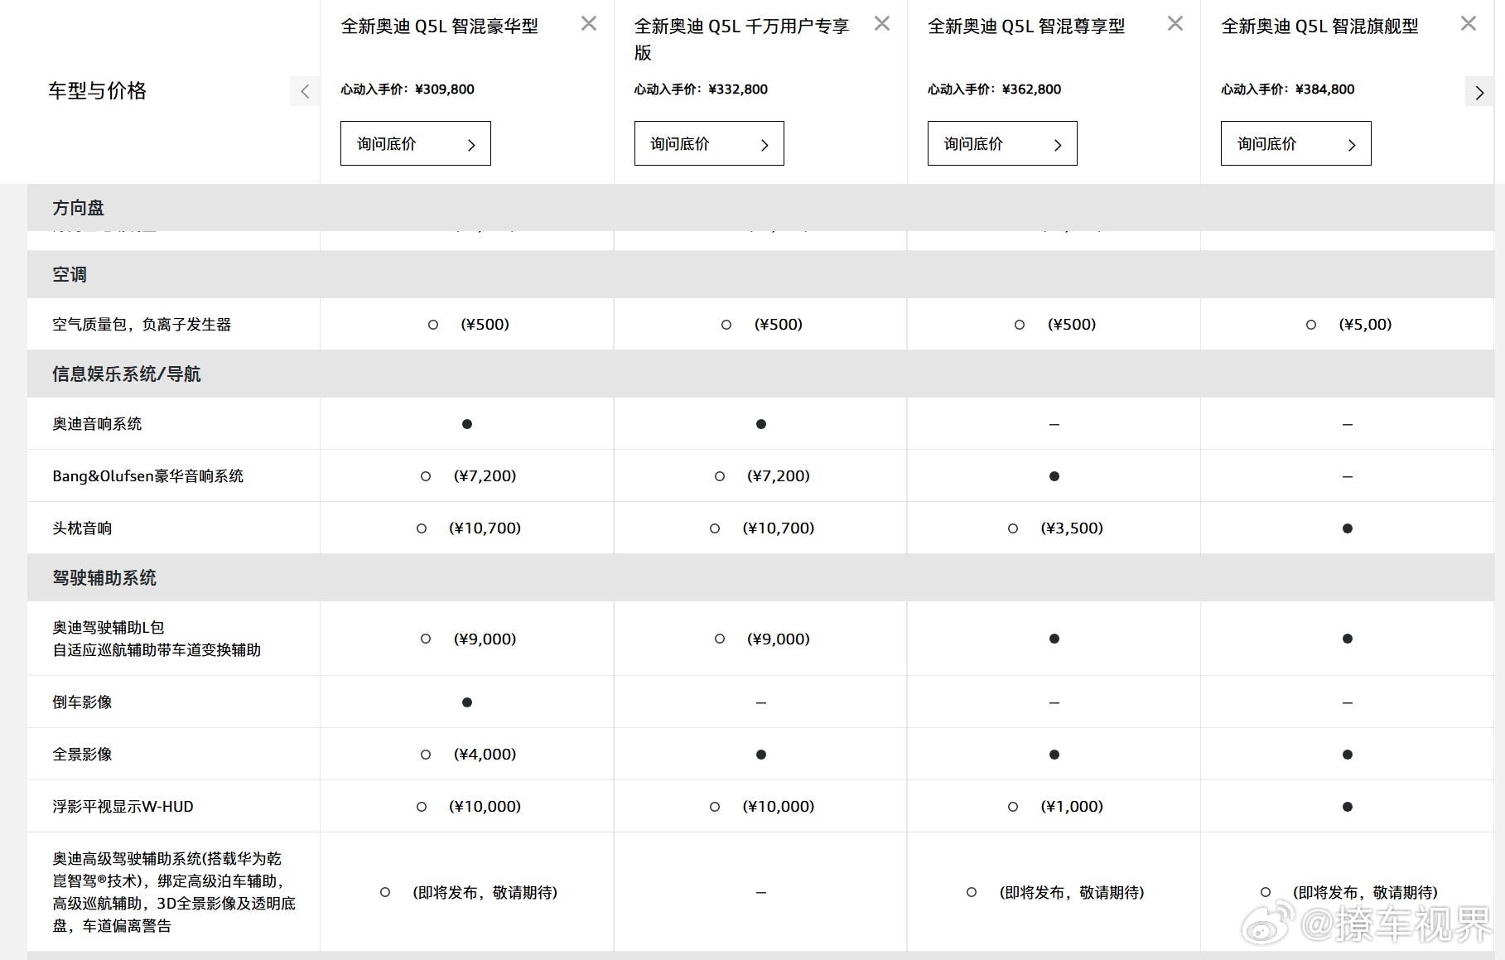Image resolution: width=1505 pixels, height=960 pixels.
Task: Remove the Q5L 千万用户专享版 column
Action: [882, 24]
